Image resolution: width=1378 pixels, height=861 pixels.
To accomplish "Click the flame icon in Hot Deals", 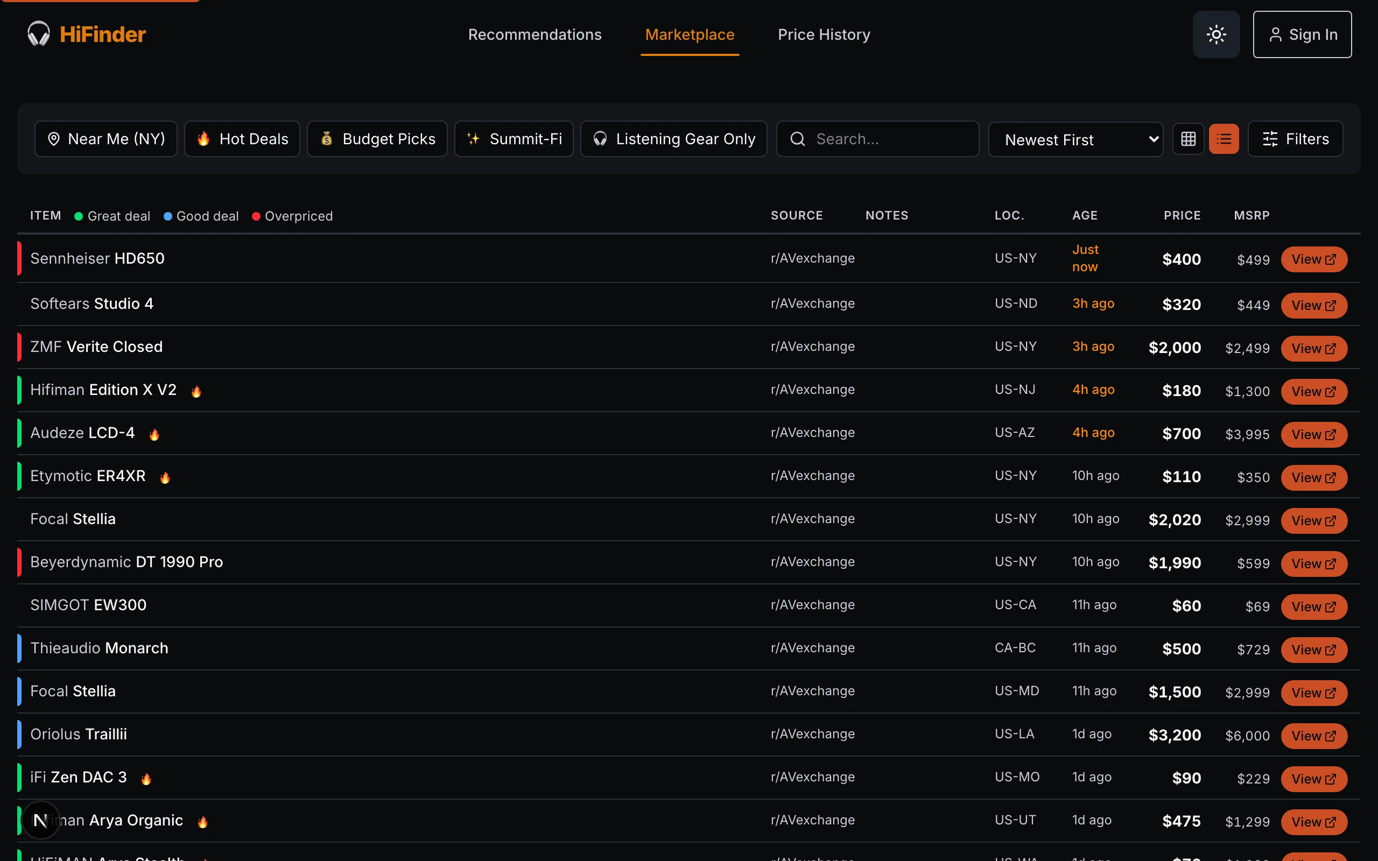I will coord(203,138).
